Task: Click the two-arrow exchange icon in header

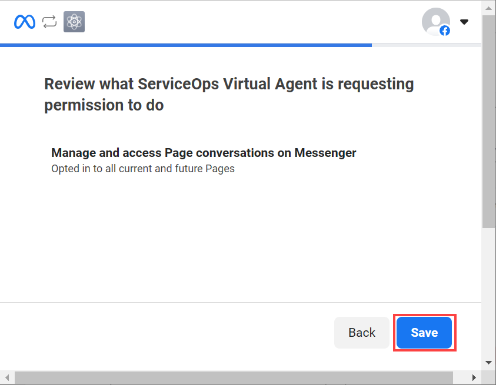Action: (x=49, y=22)
